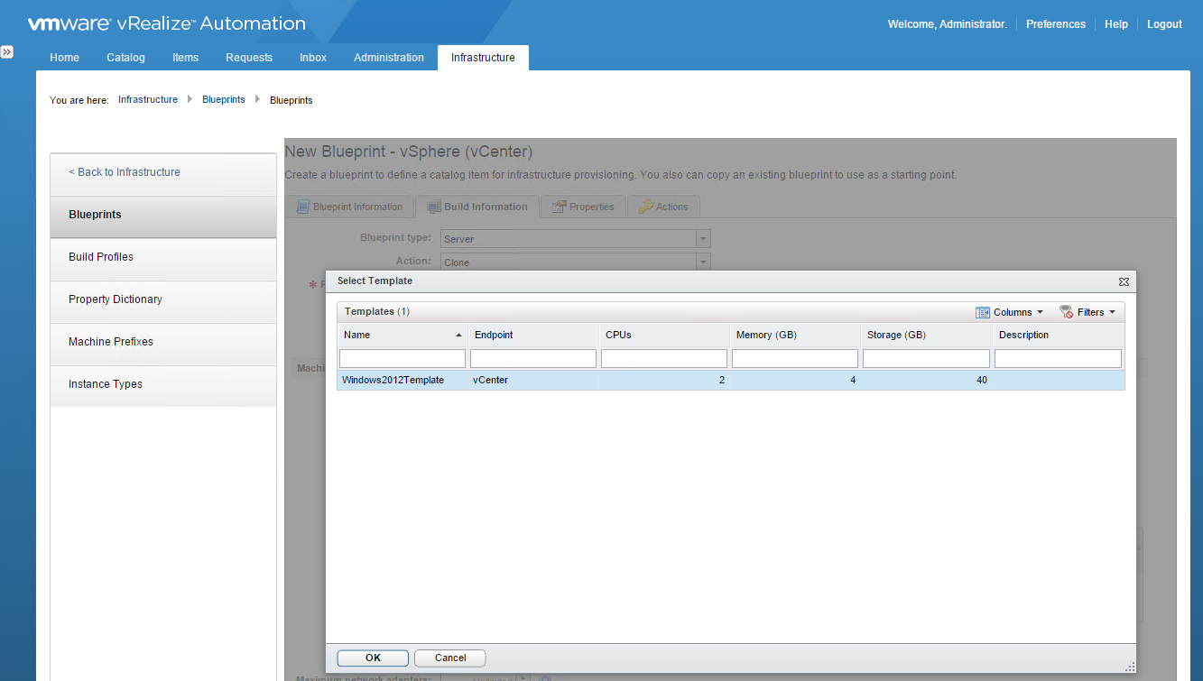This screenshot has width=1203, height=681.
Task: Open the Blueprint type dropdown arrow
Action: 704,239
